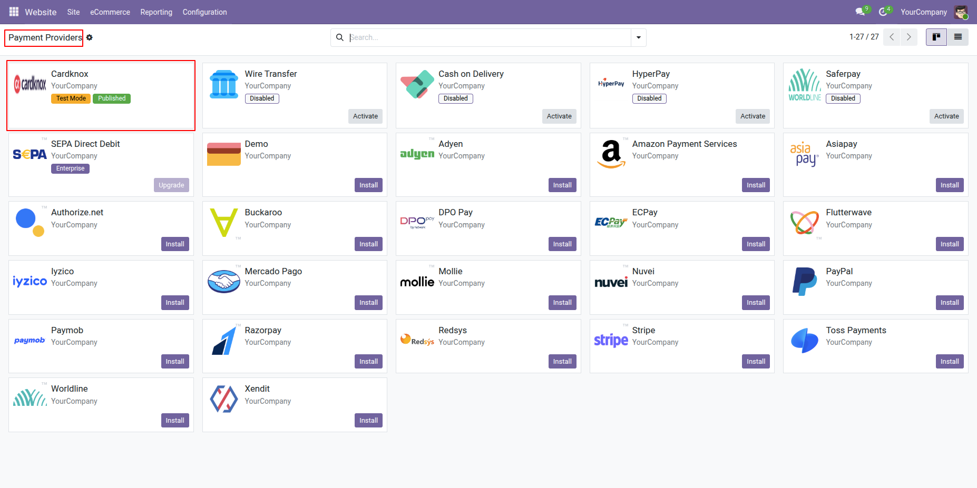
Task: Click the Authorize.net logo
Action: pyautogui.click(x=30, y=223)
